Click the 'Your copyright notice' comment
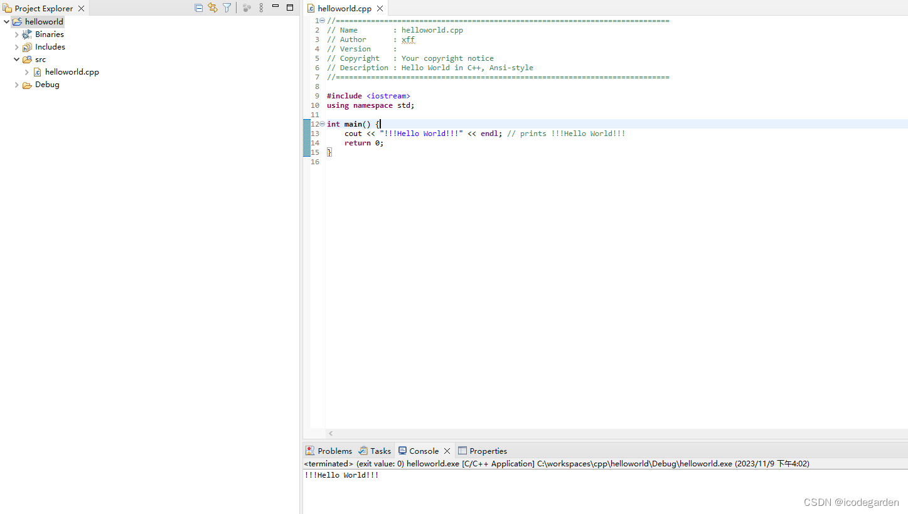908x514 pixels. (x=447, y=58)
